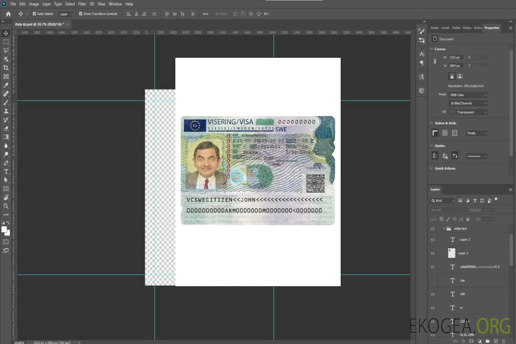
Task: Select the Lasso tool
Action: click(6, 50)
